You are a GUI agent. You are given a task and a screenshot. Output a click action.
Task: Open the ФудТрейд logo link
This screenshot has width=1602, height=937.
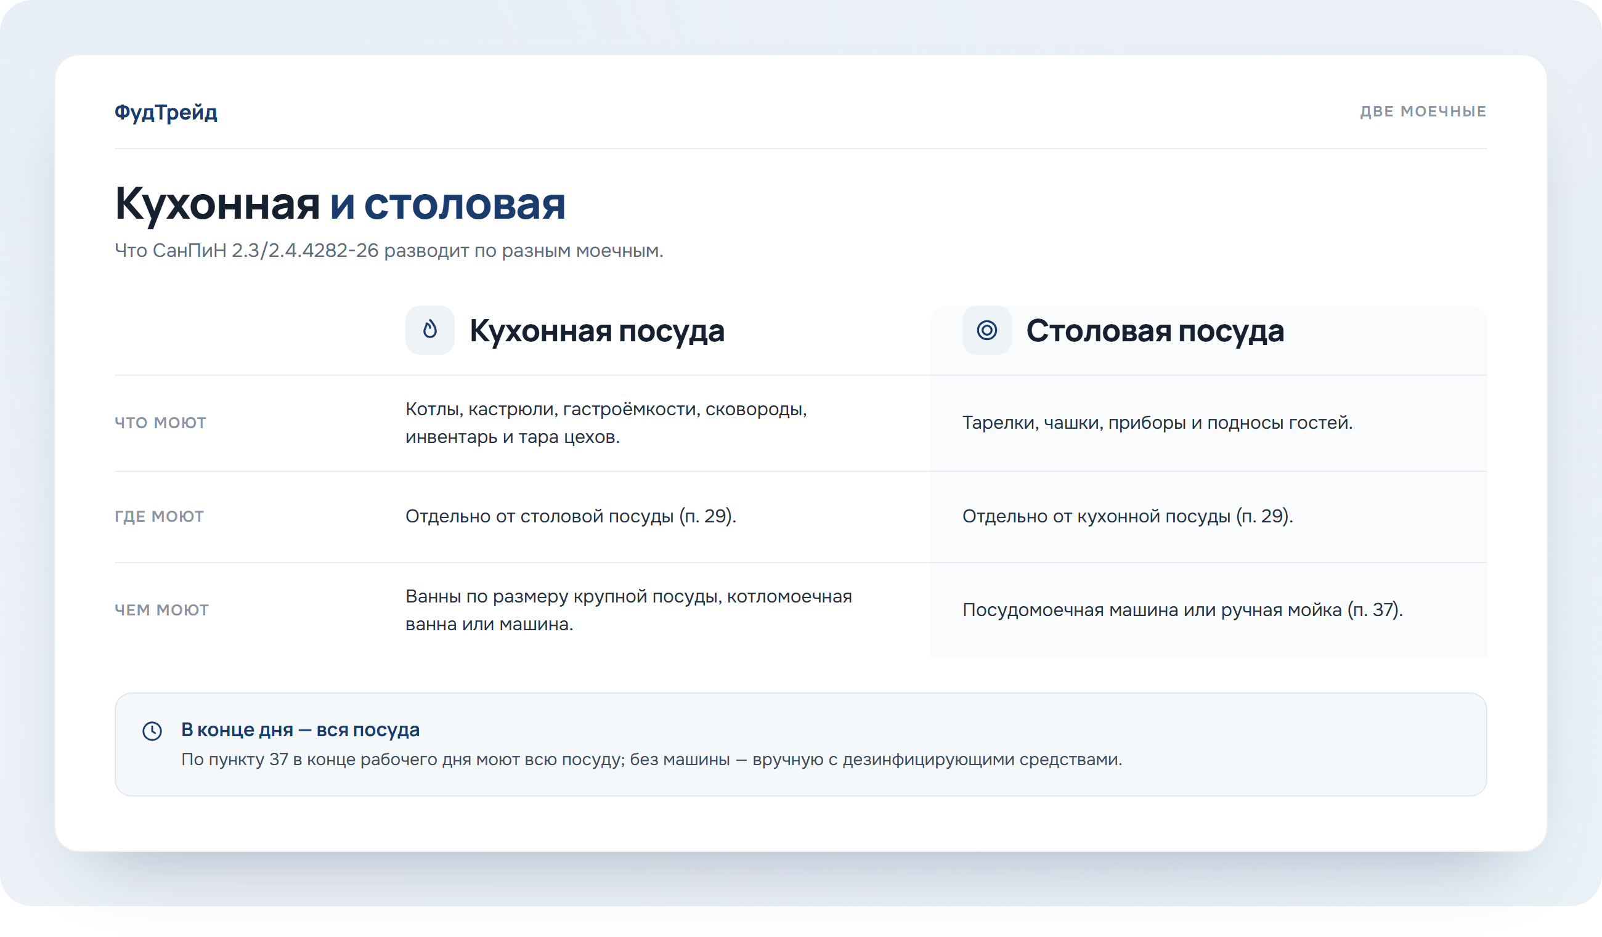[166, 112]
